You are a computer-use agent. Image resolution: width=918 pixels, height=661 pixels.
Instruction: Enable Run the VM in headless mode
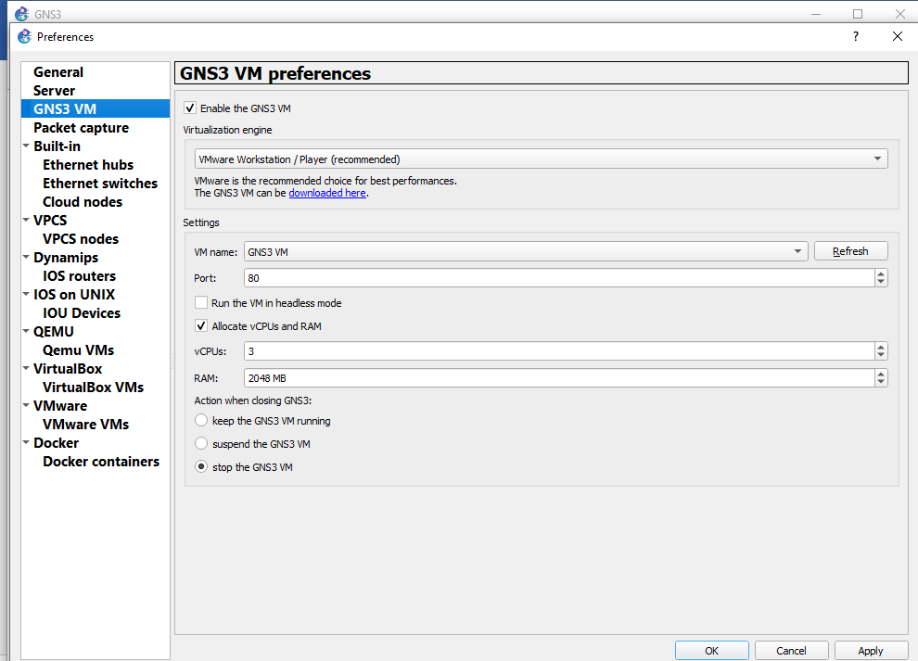(x=201, y=303)
